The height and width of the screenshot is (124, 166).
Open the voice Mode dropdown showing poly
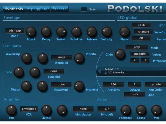pyautogui.click(x=137, y=47)
